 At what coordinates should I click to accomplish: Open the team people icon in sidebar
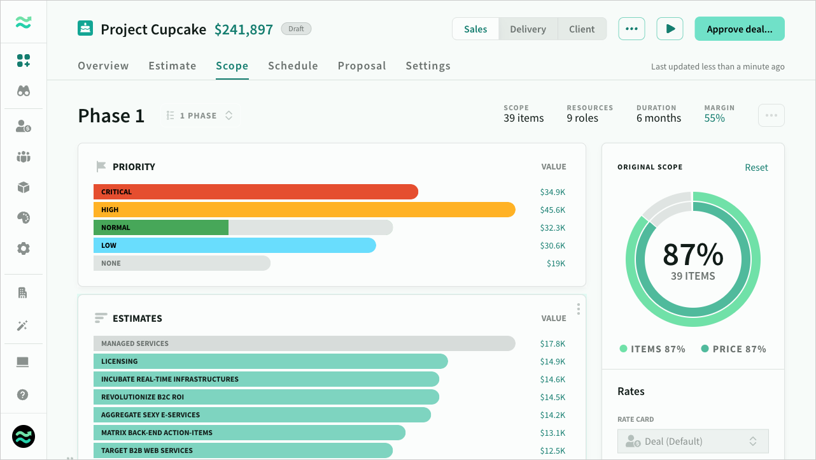click(x=24, y=157)
